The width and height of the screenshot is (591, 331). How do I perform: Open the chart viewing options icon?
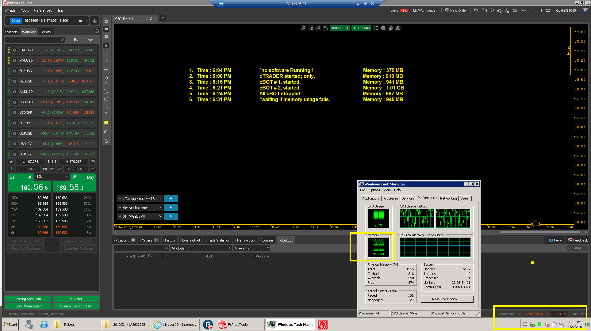(x=376, y=28)
